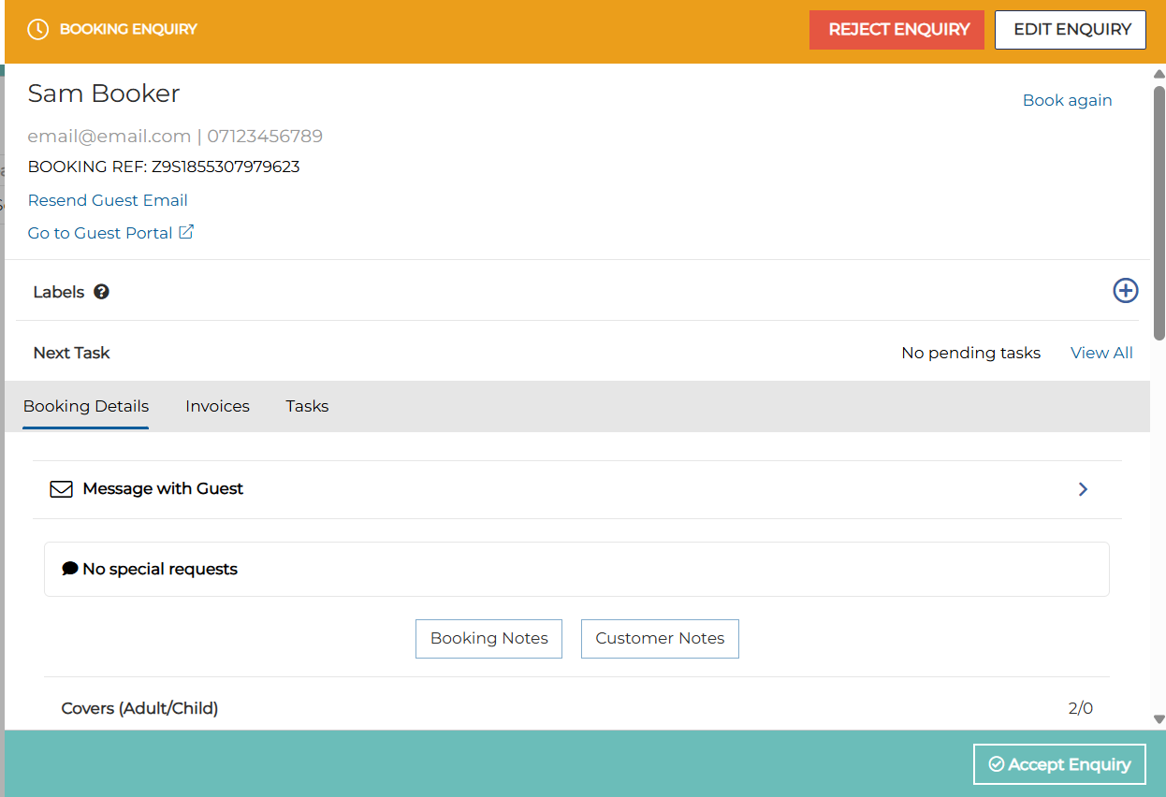Click the envelope icon for Message with Guest
The height and width of the screenshot is (797, 1166).
tap(61, 489)
